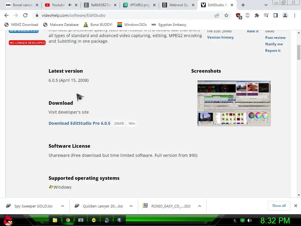Click the Chrome taskbar icon
The width and height of the screenshot is (301, 226).
click(68, 220)
